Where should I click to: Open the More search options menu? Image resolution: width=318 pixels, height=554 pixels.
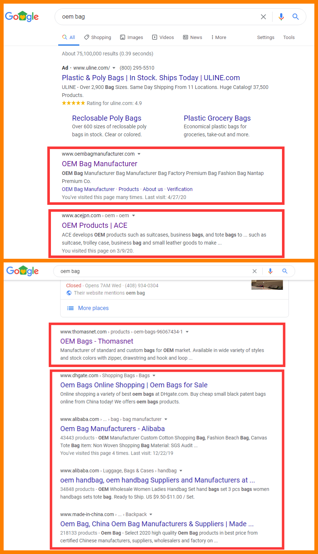(219, 38)
